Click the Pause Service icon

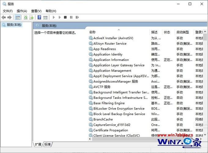(x=71, y=17)
